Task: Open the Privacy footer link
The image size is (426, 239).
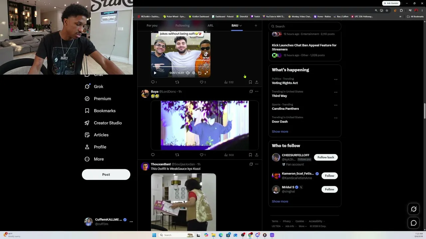Action: tap(287, 221)
